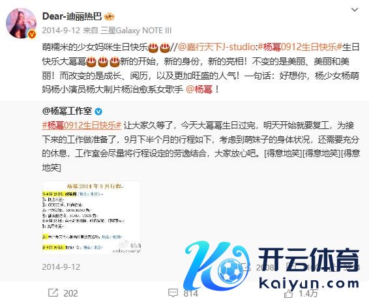Image resolution: width=369 pixels, height=305 pixels.
Task: Click the repost share icon
Action: 53,293
